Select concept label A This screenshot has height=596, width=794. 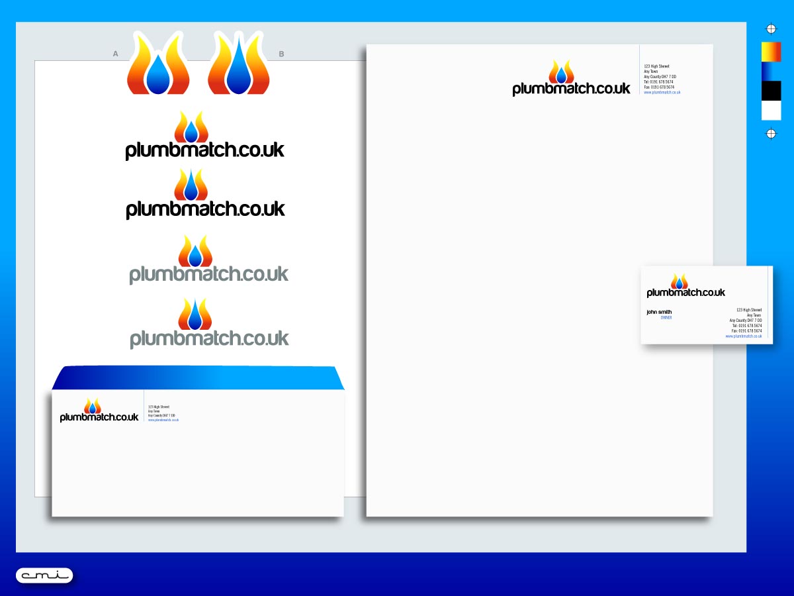pyautogui.click(x=114, y=53)
